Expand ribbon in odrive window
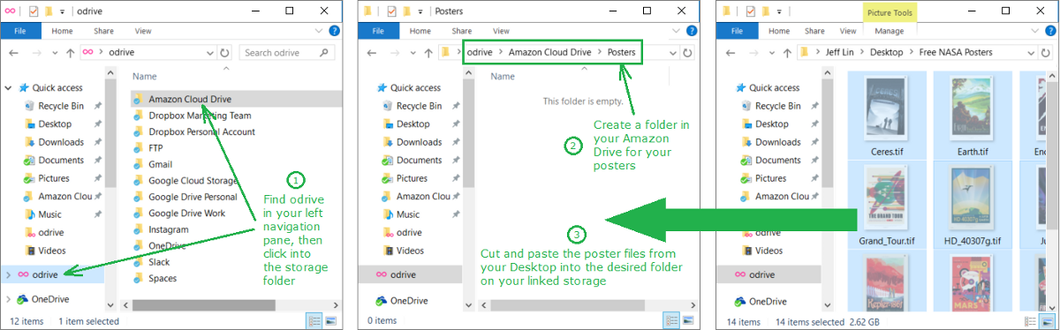The image size is (1060, 330). tap(320, 31)
